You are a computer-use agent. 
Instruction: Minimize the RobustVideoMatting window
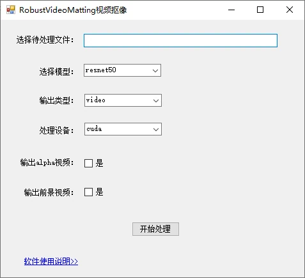click(231, 10)
